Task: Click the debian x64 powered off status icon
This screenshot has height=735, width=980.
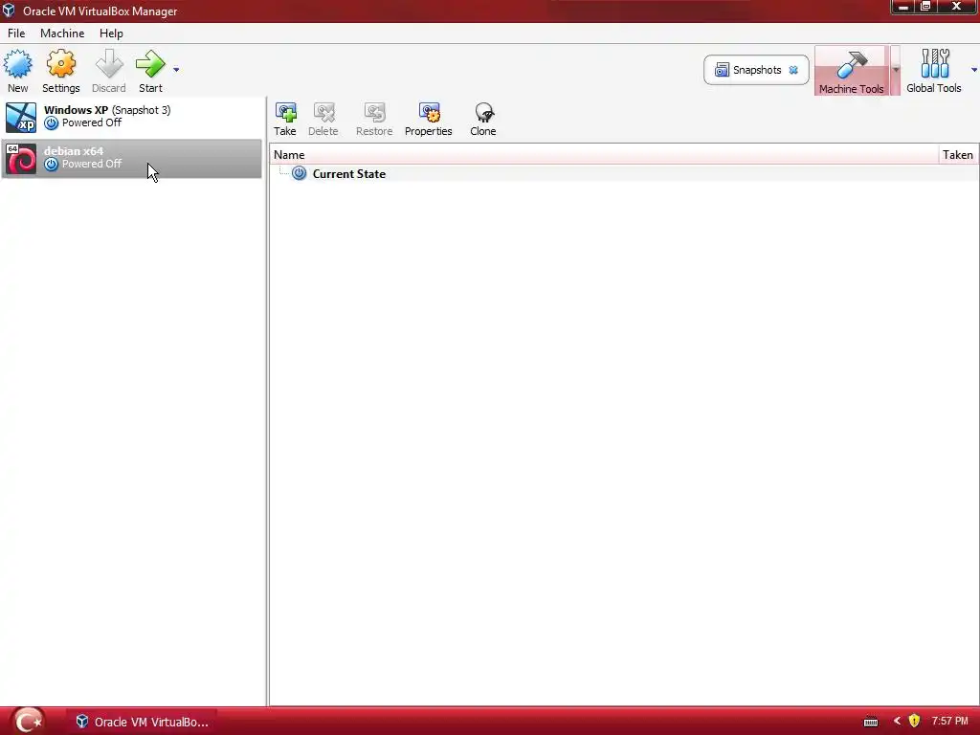Action: (52, 165)
